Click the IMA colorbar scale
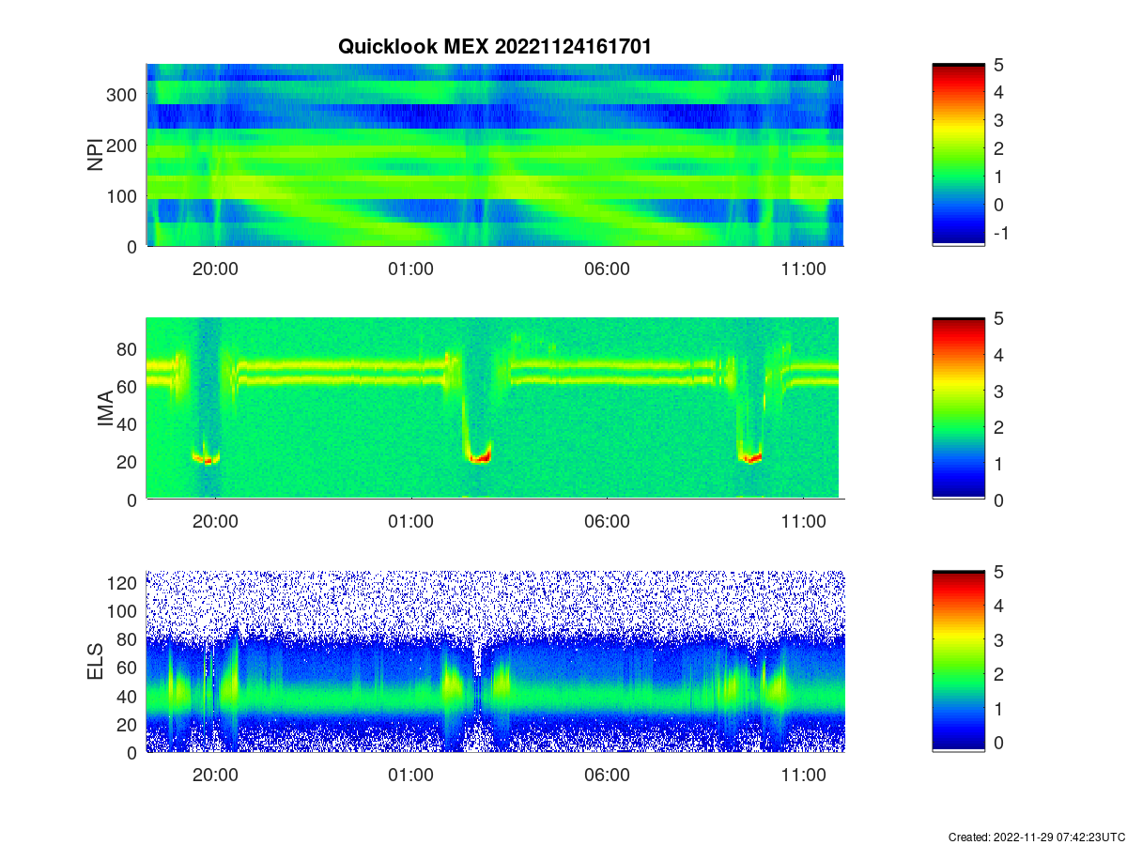 (x=958, y=408)
